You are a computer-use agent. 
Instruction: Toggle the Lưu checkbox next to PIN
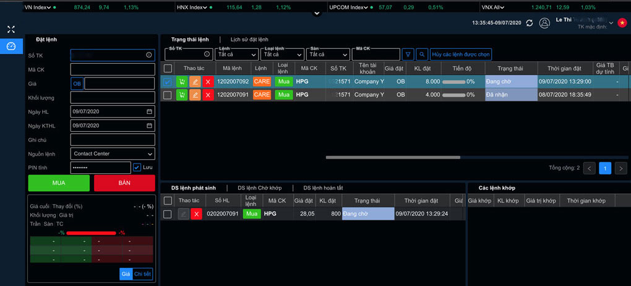click(x=137, y=167)
